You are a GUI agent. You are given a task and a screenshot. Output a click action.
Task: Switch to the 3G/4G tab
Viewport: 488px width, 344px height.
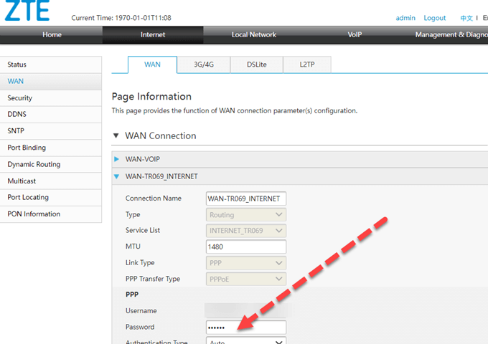[x=204, y=64]
